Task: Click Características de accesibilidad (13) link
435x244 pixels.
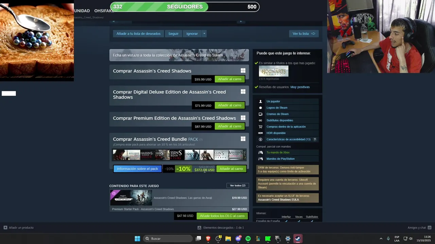Action: [x=289, y=139]
